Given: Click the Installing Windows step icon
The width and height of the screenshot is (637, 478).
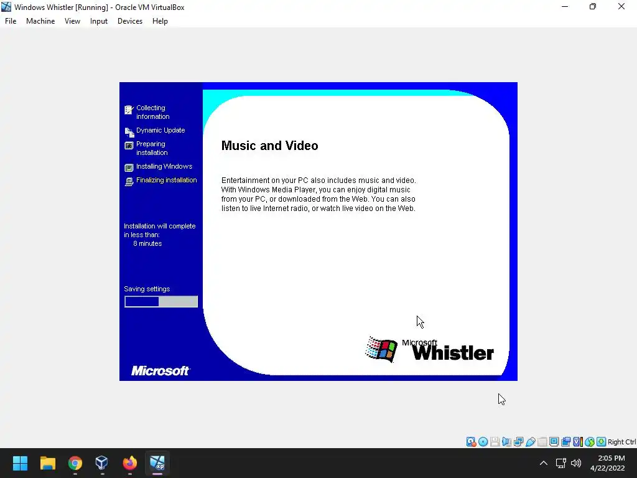Looking at the screenshot, I should pyautogui.click(x=129, y=168).
